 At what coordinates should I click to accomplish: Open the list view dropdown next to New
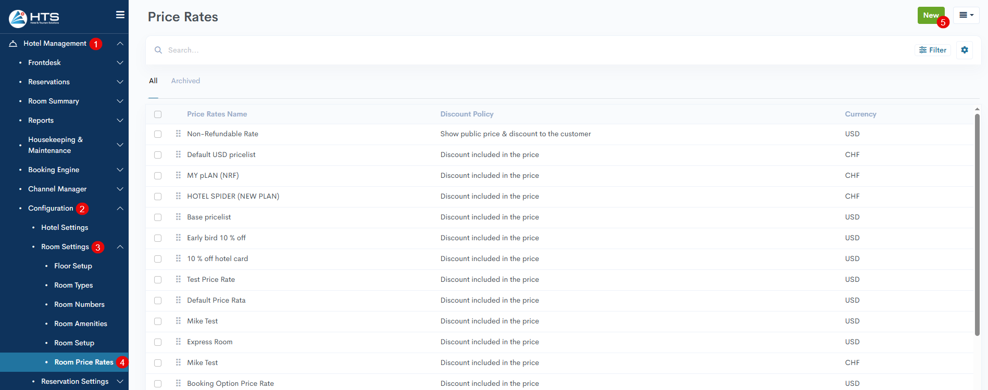click(966, 15)
